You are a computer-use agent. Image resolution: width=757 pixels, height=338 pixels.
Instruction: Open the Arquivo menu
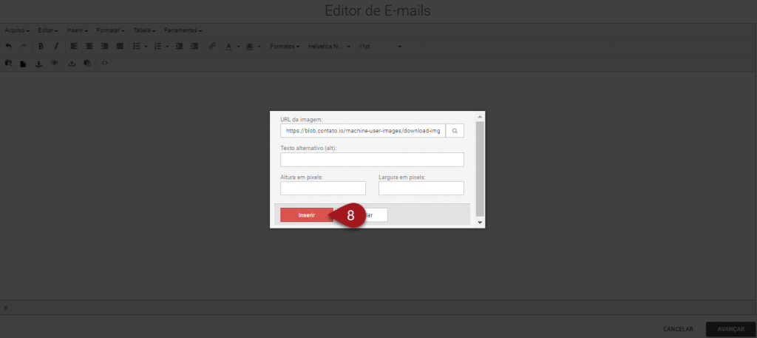17,30
